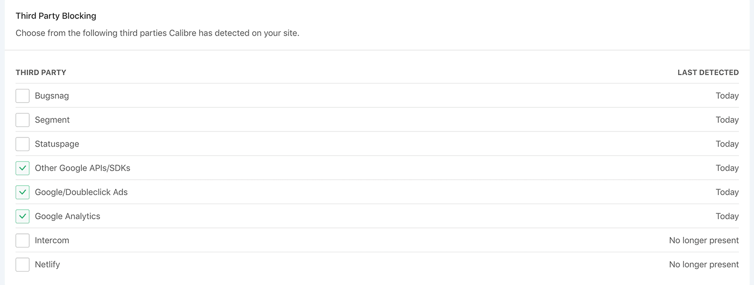The image size is (754, 285).
Task: Click the LAST DETECTED column header
Action: [708, 72]
